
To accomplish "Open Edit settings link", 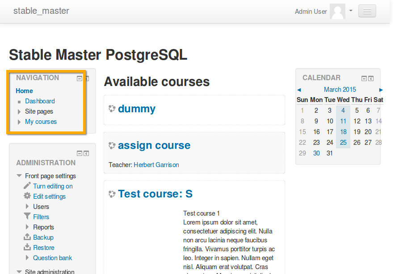I will pos(49,196).
